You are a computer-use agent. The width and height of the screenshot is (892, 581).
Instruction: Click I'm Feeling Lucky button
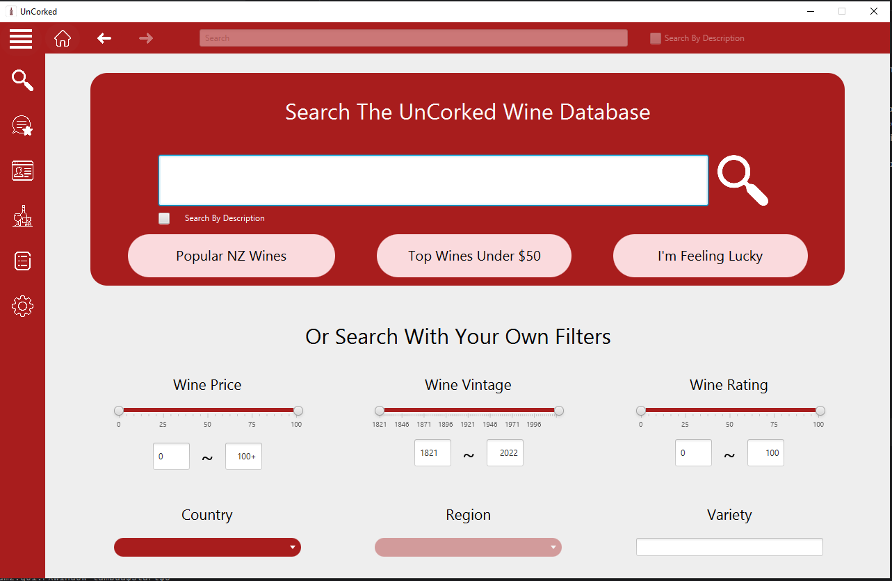tap(711, 256)
